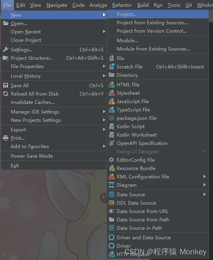Click the Data Source in Path icon
Image resolution: width=213 pixels, height=260 pixels.
[x=111, y=228]
